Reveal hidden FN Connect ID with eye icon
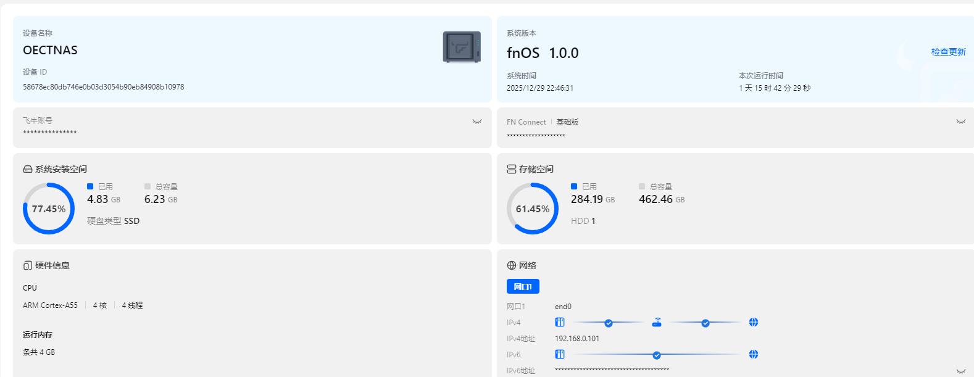 pos(961,122)
